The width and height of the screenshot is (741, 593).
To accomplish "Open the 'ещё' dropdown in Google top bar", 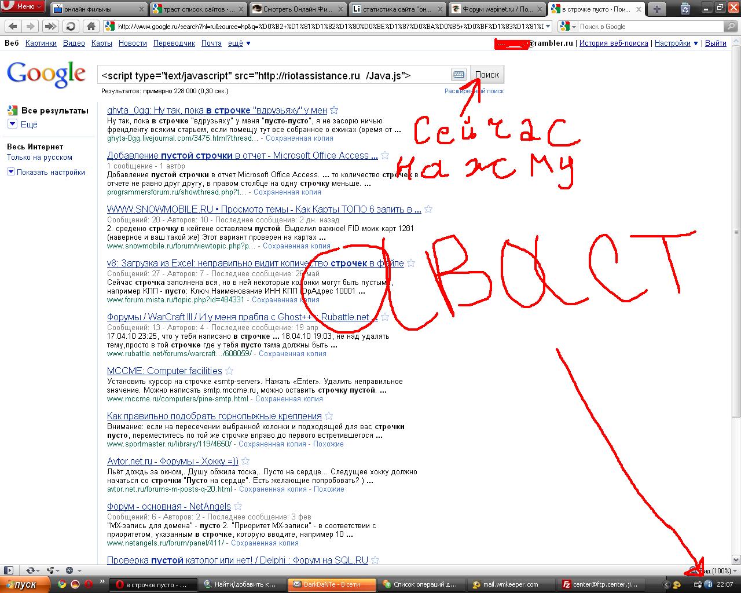I will [239, 43].
